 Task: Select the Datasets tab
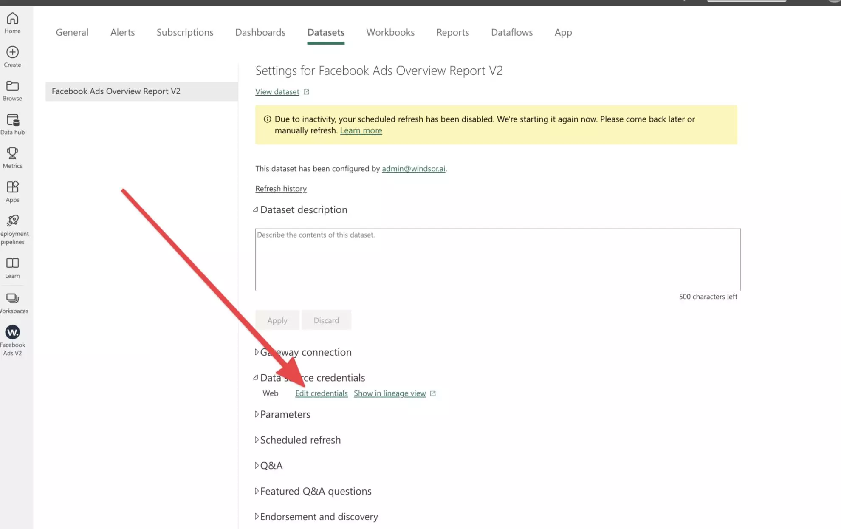tap(326, 32)
